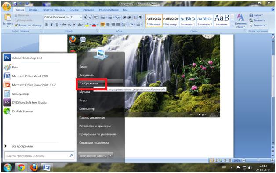The height and width of the screenshot is (173, 276).
Task: Click the Start menu search field
Action: pos(39,156)
